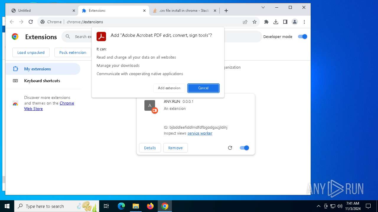The height and width of the screenshot is (212, 378).
Task: Disable the ANY.RUN extension toggle
Action: coord(245,148)
